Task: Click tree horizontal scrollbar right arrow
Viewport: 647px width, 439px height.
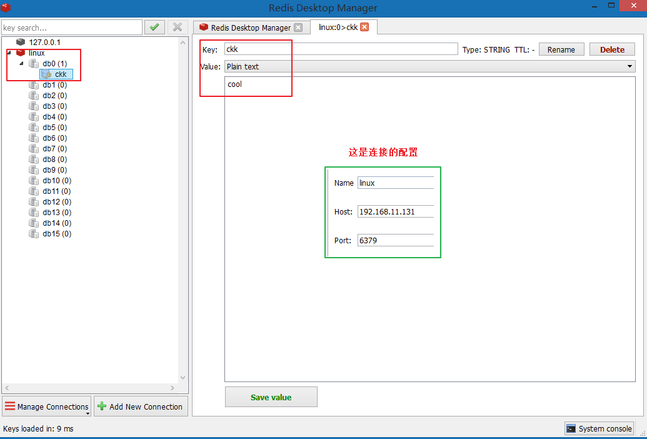Action: 173,388
